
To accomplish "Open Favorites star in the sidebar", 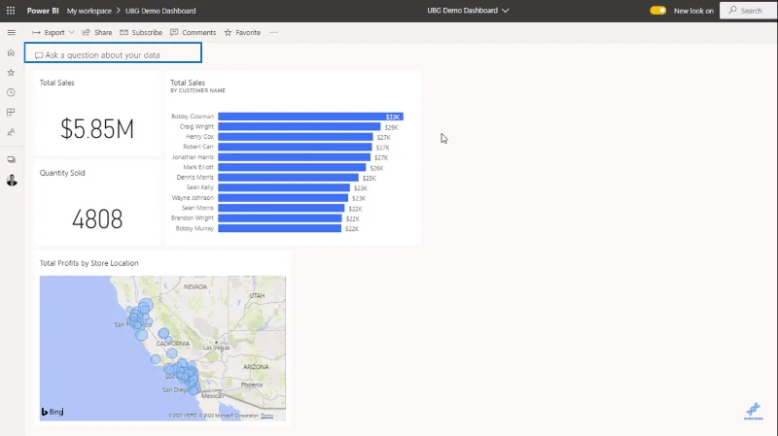I will click(x=11, y=72).
